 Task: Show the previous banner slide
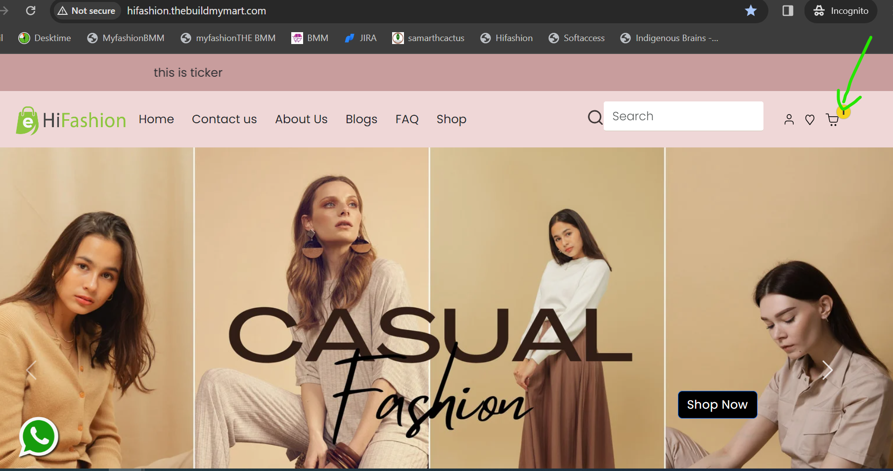31,370
